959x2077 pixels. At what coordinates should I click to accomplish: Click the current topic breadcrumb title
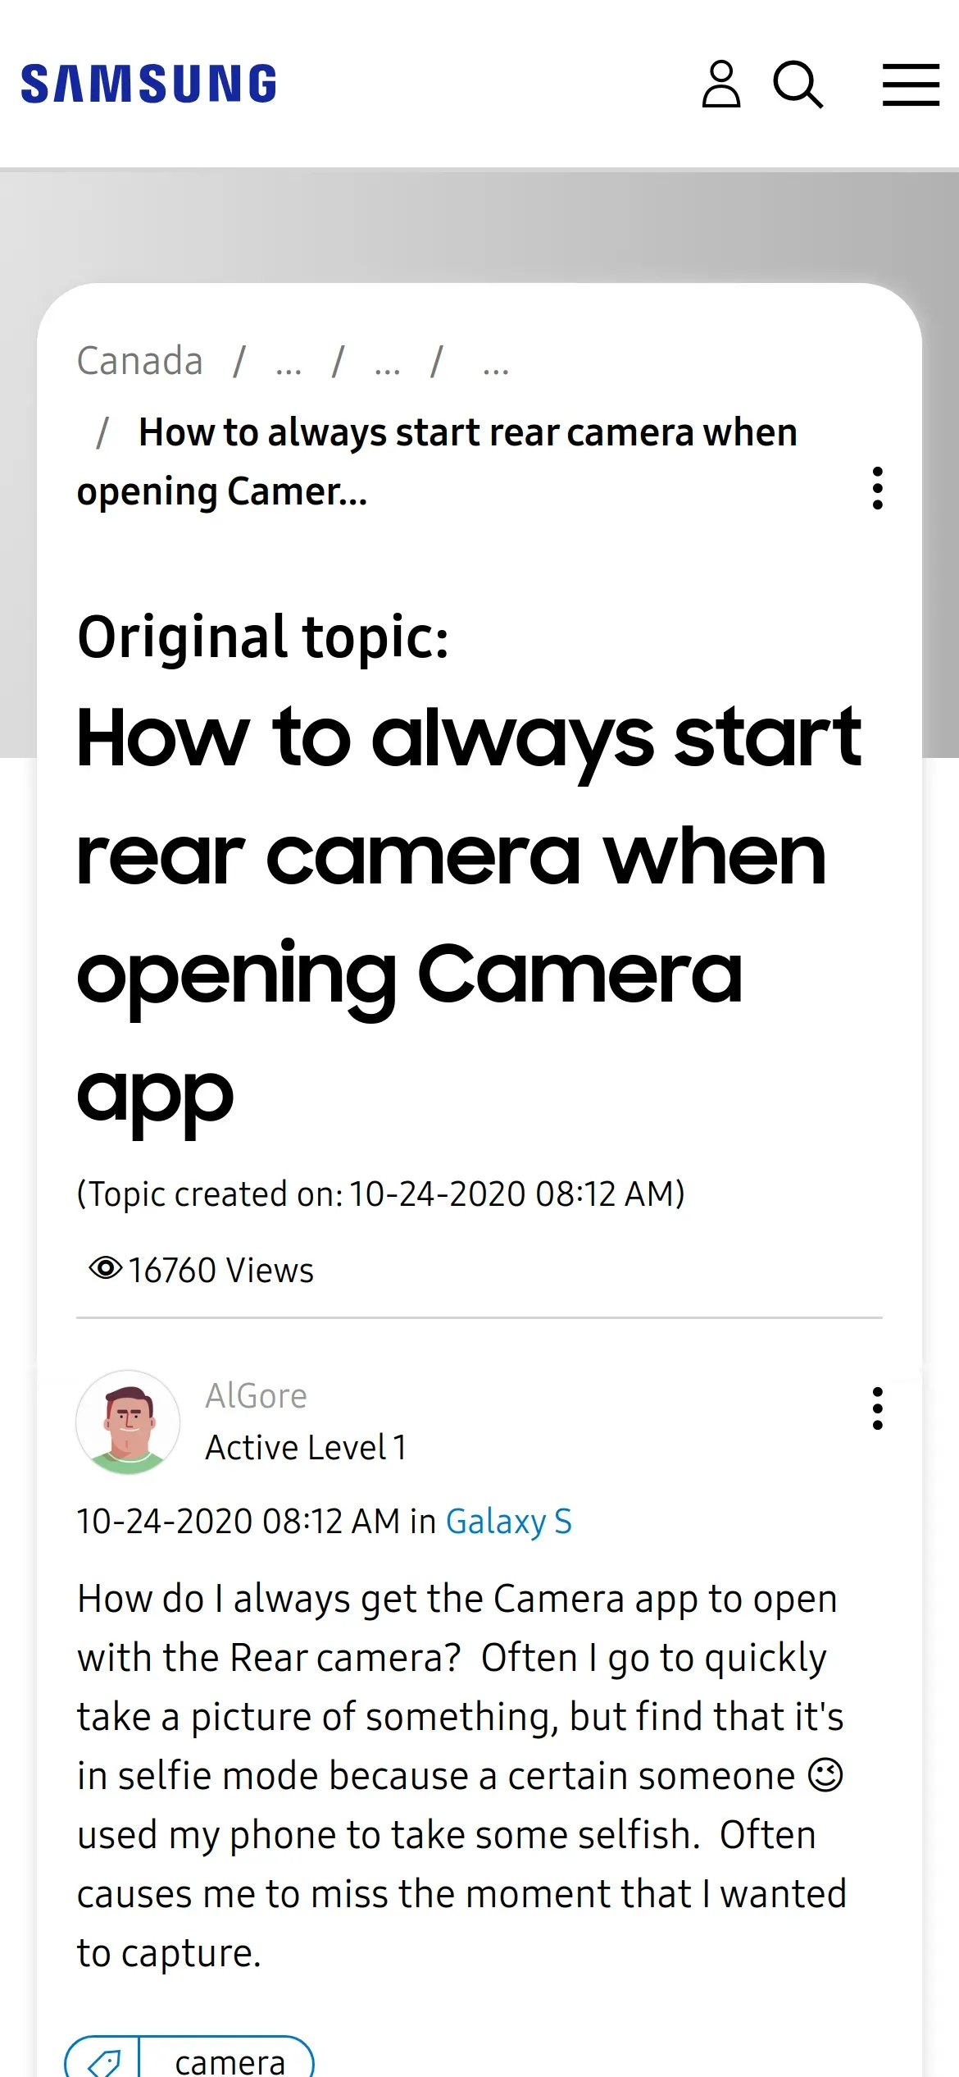pyautogui.click(x=437, y=462)
